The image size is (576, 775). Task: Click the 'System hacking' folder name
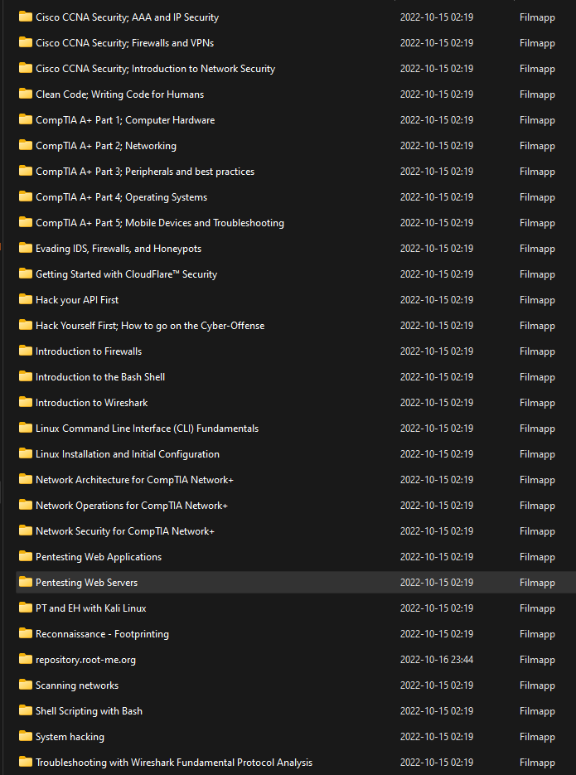click(x=70, y=737)
